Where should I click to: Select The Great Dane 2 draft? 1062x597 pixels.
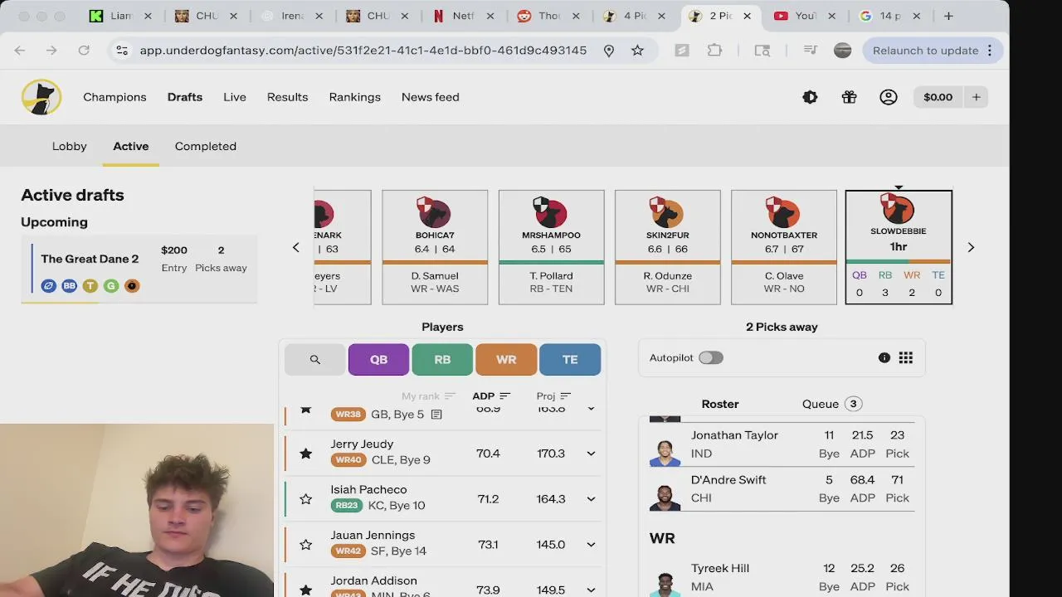tap(139, 269)
